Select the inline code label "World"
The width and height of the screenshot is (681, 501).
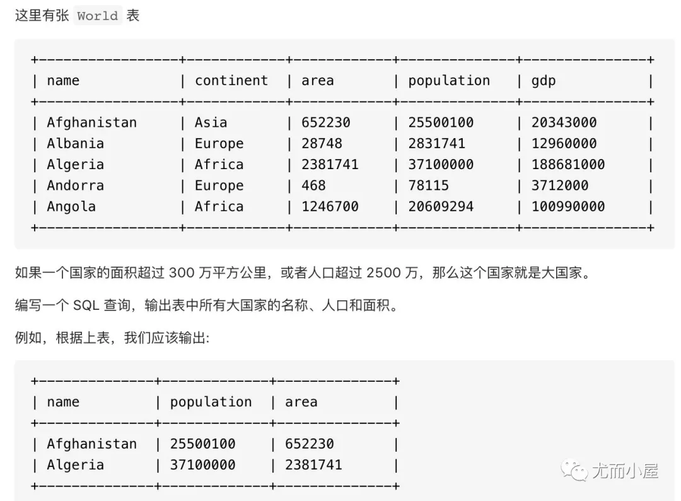pos(96,15)
